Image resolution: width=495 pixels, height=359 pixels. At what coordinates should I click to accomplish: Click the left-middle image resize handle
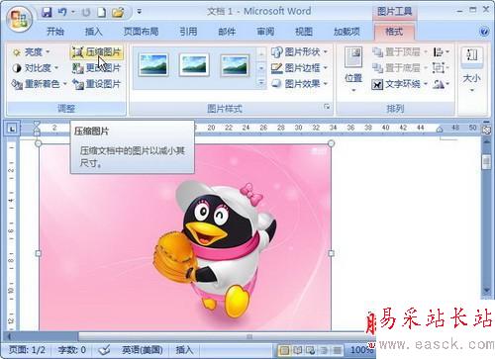tap(38, 253)
